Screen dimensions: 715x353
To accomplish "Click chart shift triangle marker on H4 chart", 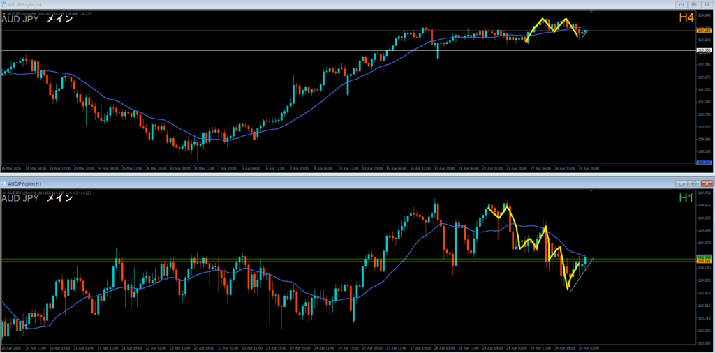I will (x=592, y=13).
